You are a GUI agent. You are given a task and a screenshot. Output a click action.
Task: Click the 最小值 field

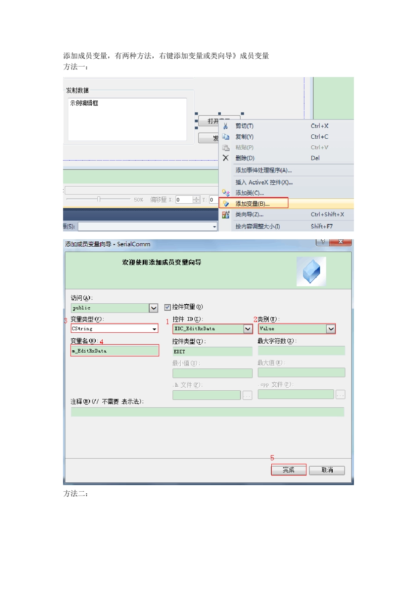click(212, 373)
